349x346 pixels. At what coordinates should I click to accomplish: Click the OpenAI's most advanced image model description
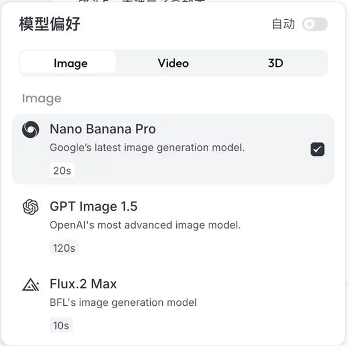[x=145, y=225]
